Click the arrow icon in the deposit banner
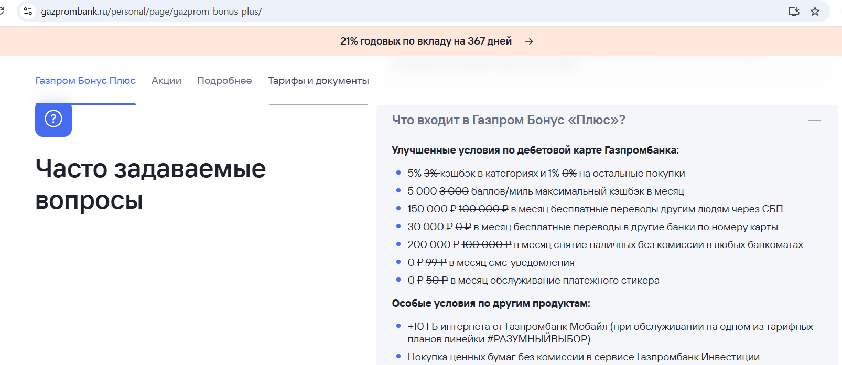The height and width of the screenshot is (365, 842). [x=529, y=41]
